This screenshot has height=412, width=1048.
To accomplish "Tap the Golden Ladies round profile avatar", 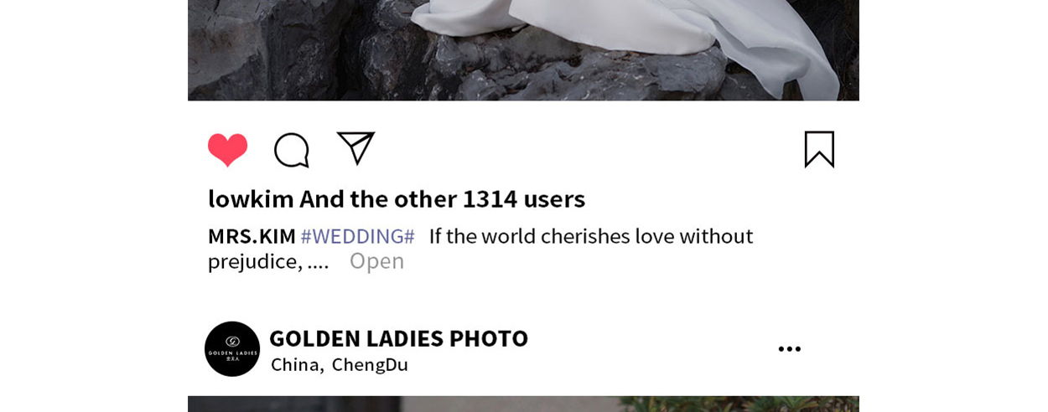I will (x=232, y=349).
